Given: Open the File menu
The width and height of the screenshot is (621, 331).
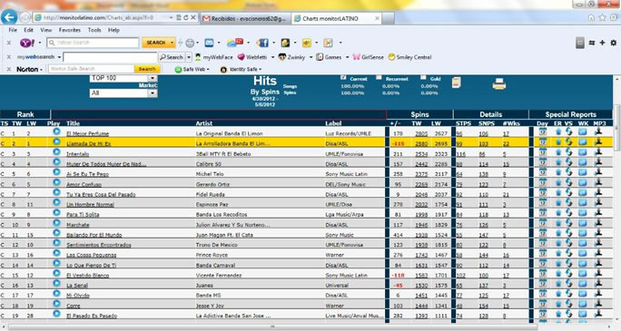Looking at the screenshot, I should [x=13, y=30].
